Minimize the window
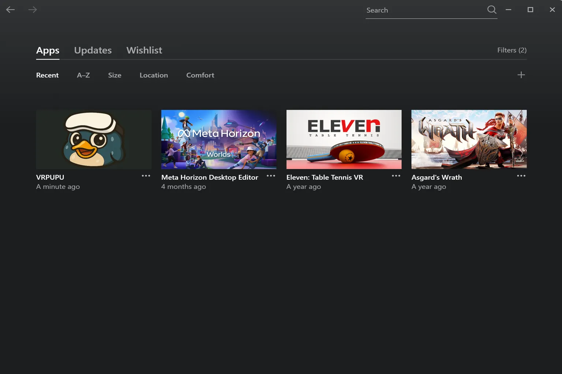This screenshot has height=374, width=562. [508, 10]
